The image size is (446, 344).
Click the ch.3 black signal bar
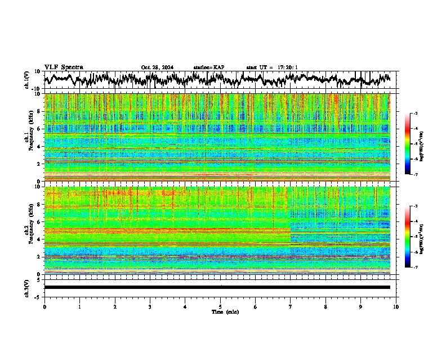pyautogui.click(x=217, y=287)
